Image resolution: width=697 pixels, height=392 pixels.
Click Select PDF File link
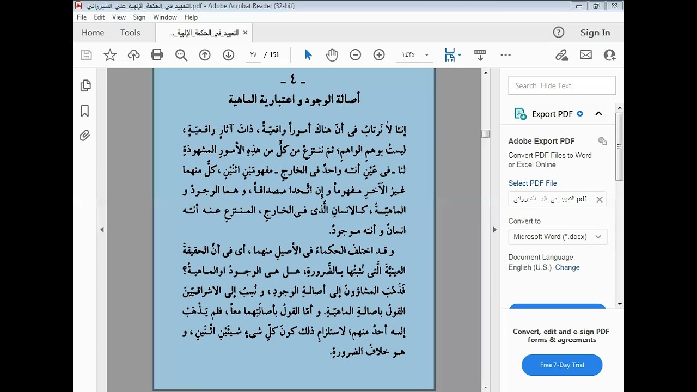[x=533, y=183]
